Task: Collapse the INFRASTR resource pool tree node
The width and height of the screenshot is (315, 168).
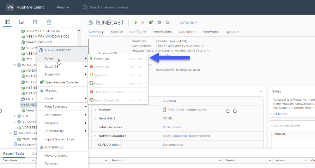Action: [15, 65]
